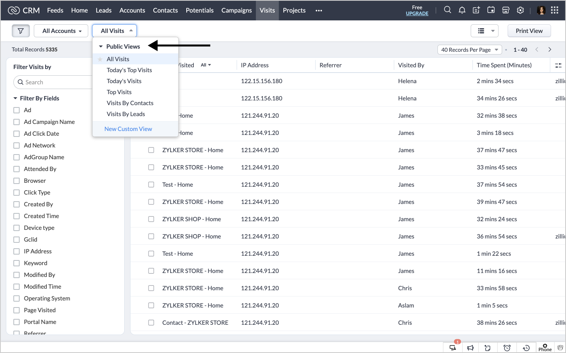Open the apps grid icon
Screen dimensions: 566x353
(555, 10)
